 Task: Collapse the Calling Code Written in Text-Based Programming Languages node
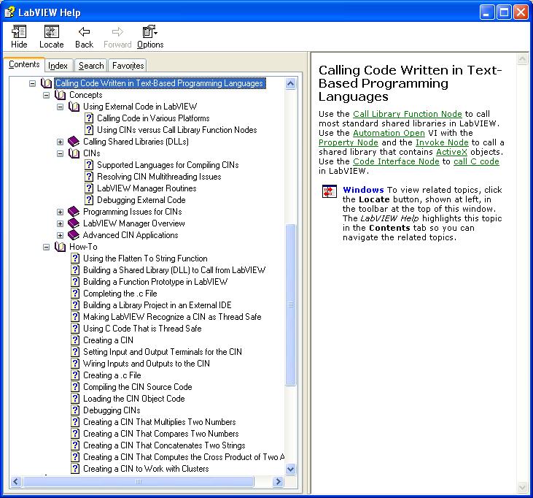[x=32, y=83]
